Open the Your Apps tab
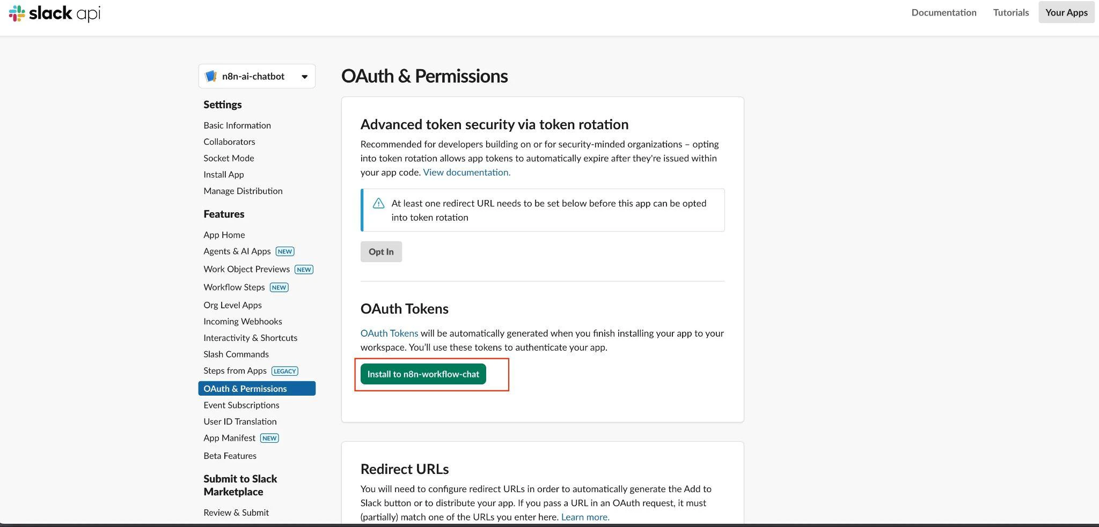Image resolution: width=1099 pixels, height=527 pixels. [1066, 12]
